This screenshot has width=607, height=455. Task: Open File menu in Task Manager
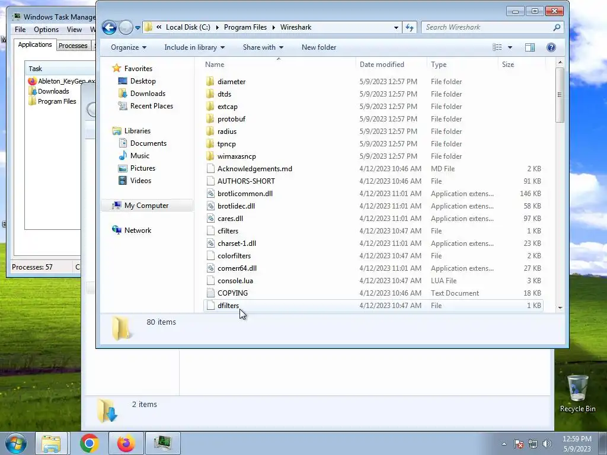(20, 30)
